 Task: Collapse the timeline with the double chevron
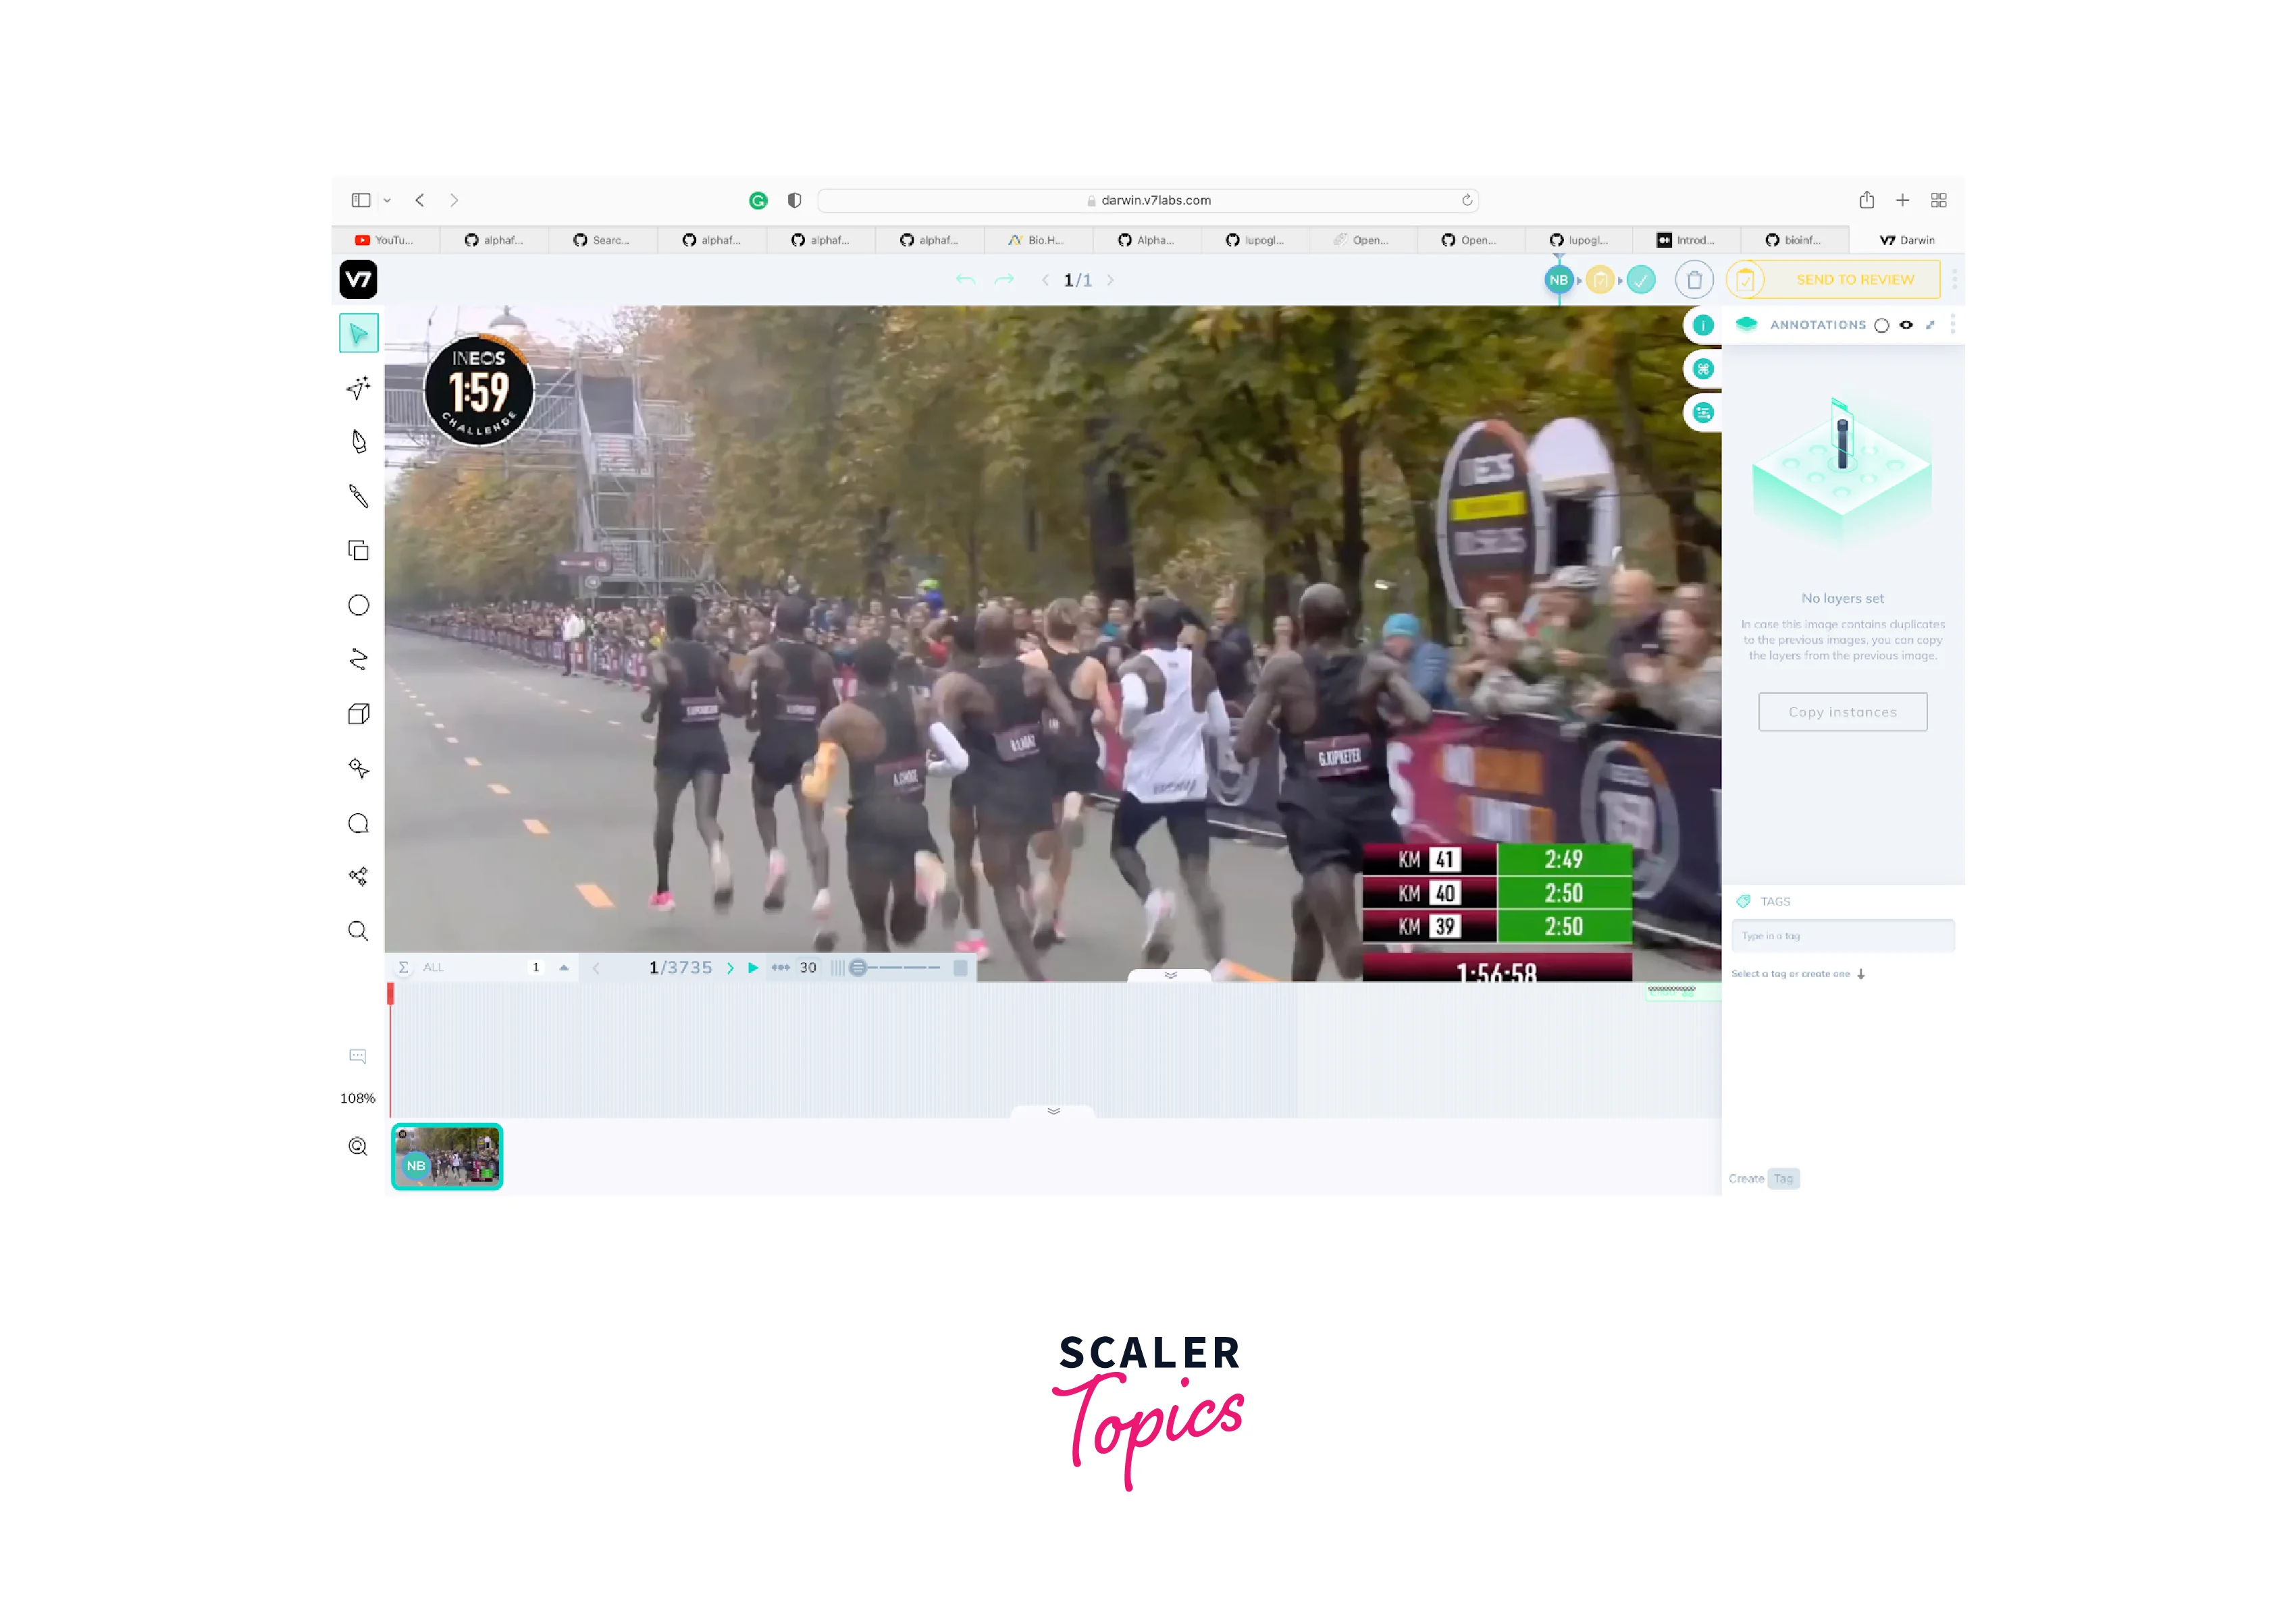pyautogui.click(x=1170, y=977)
